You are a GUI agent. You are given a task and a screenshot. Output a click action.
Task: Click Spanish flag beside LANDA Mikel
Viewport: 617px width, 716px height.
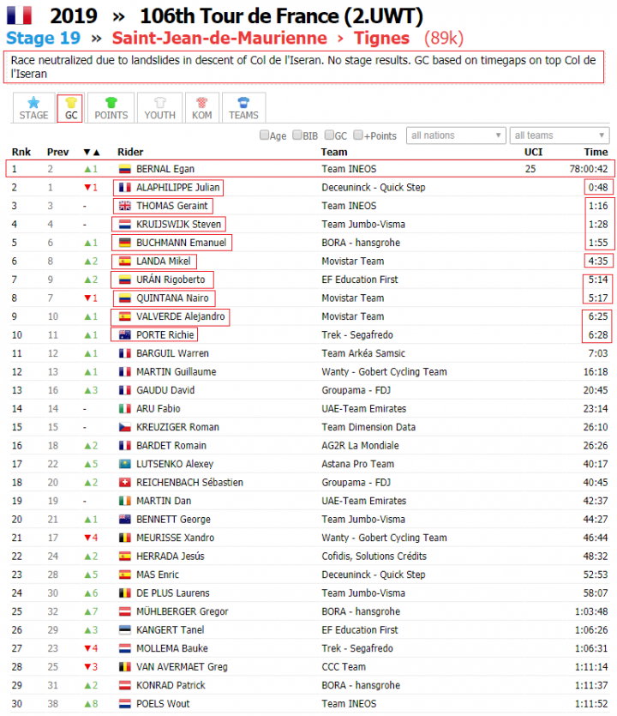(x=125, y=262)
